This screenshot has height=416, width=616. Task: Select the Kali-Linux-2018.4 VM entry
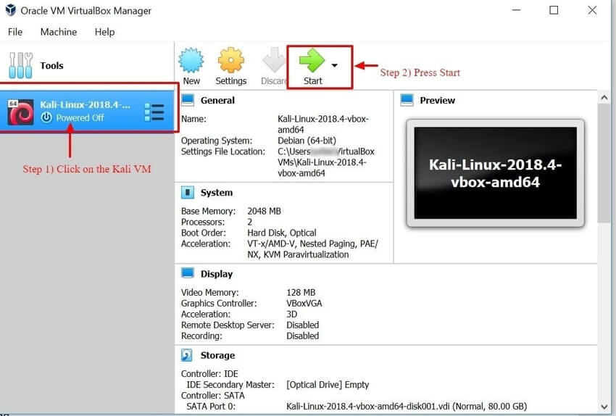tap(86, 112)
